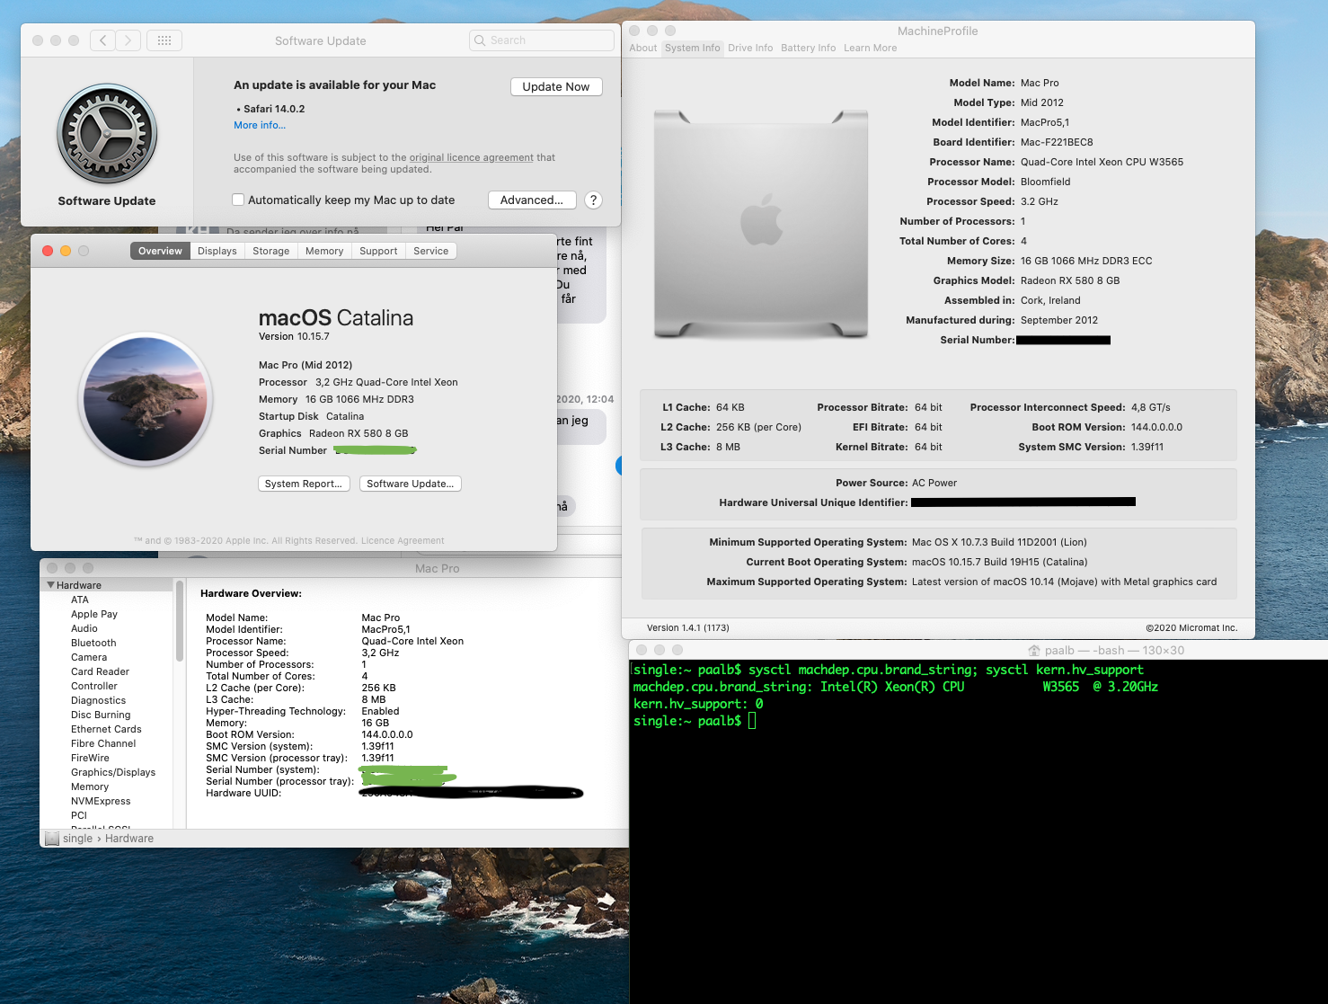Open the More info… link
This screenshot has height=1004, width=1328.
click(x=260, y=125)
